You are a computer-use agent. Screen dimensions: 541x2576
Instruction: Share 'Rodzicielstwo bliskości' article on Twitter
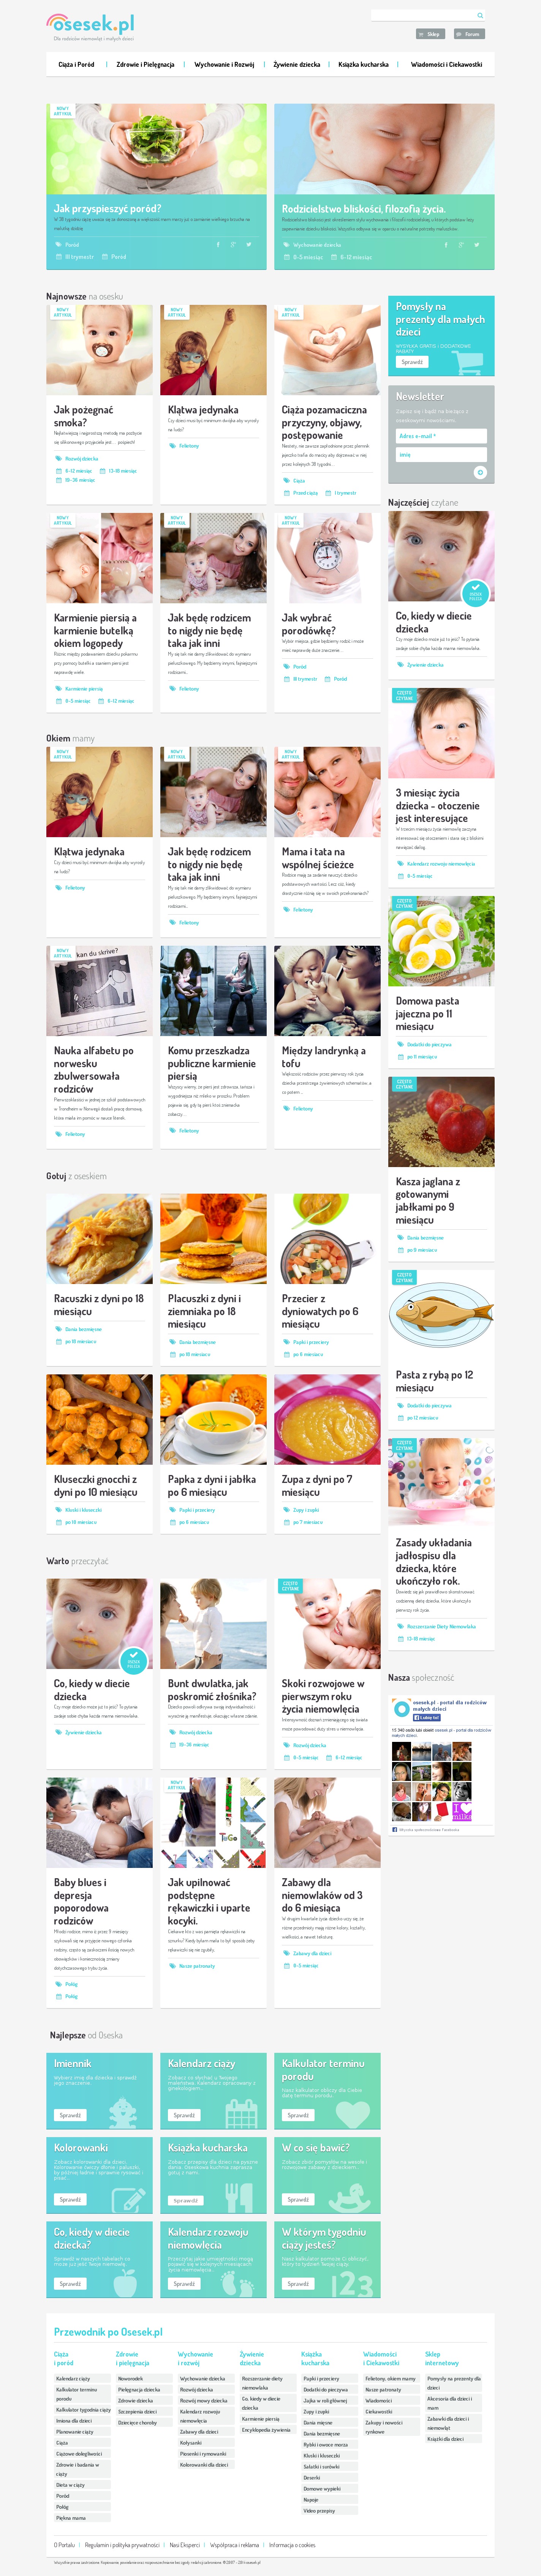(x=476, y=244)
